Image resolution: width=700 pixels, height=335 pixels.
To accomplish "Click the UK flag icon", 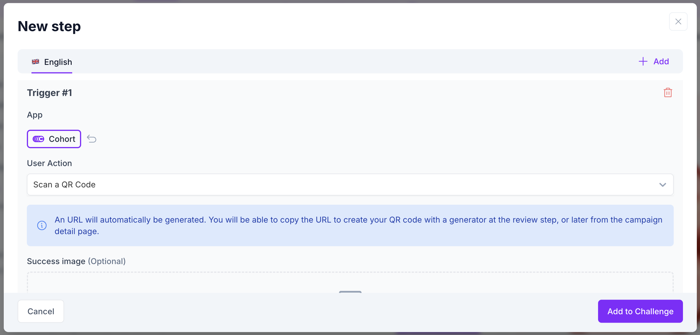I will pyautogui.click(x=36, y=62).
